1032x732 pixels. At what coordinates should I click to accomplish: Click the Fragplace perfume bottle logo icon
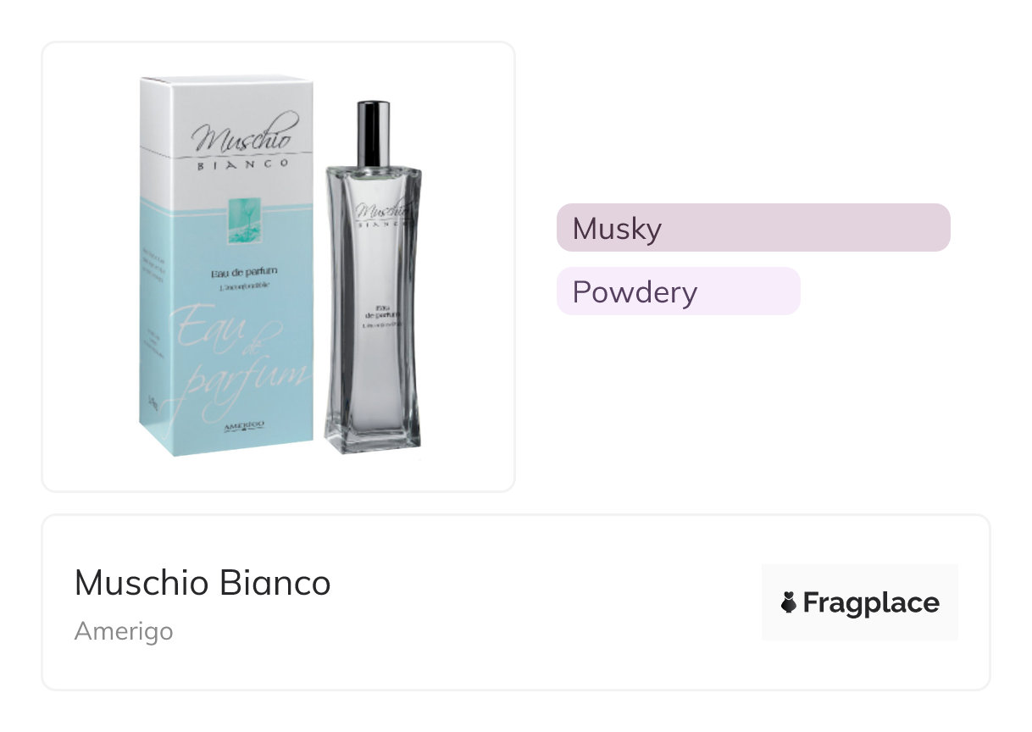click(x=789, y=603)
